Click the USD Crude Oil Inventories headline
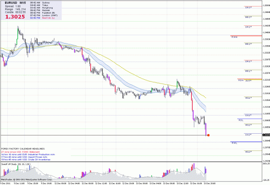This screenshot has height=185, width=270. tap(26, 160)
